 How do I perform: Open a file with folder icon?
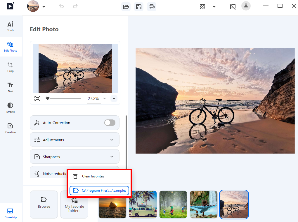tap(126, 7)
